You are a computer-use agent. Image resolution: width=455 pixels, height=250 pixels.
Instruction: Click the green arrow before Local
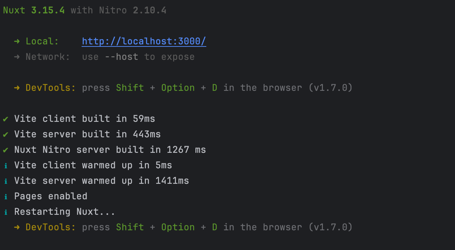(x=17, y=42)
